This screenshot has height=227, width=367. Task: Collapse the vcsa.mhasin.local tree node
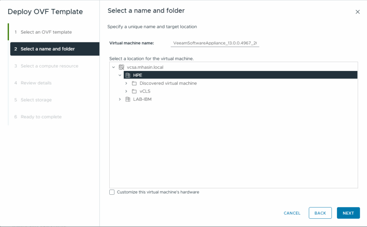coord(114,67)
